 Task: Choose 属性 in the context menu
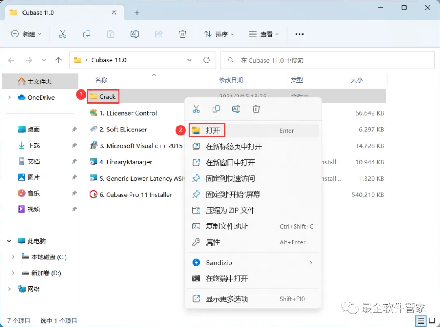pyautogui.click(x=253, y=242)
